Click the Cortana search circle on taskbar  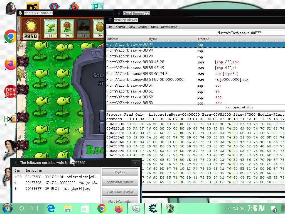22,208
